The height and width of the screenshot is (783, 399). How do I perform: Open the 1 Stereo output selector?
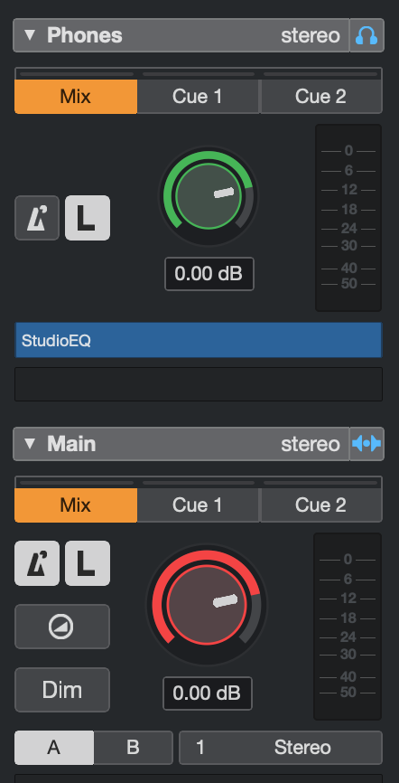click(281, 748)
